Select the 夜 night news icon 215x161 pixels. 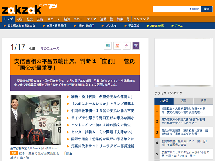tap(136, 46)
